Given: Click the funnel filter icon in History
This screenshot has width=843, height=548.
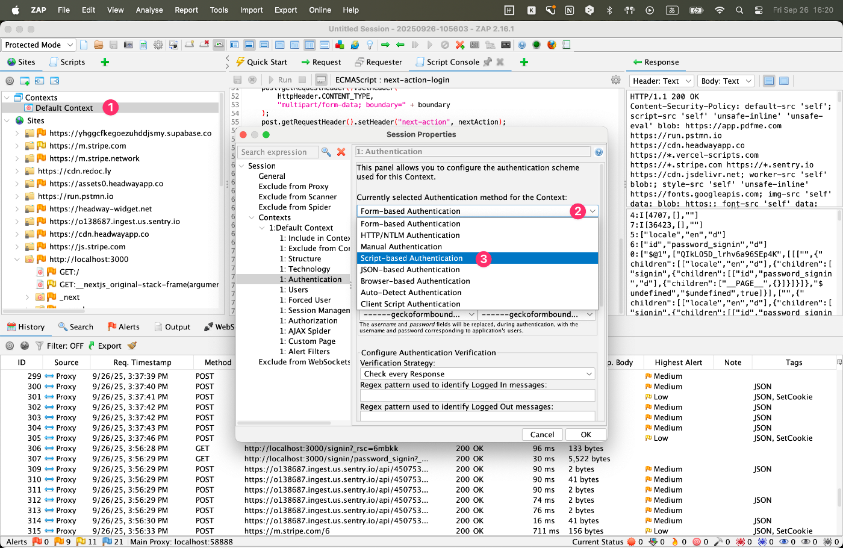Looking at the screenshot, I should (x=39, y=346).
